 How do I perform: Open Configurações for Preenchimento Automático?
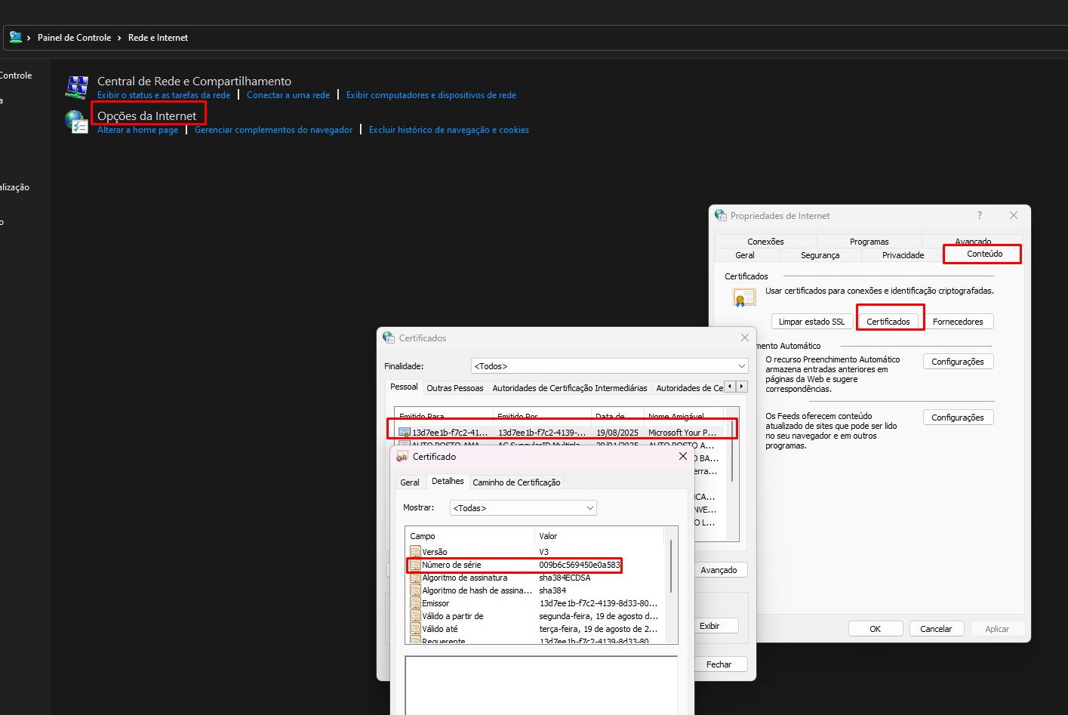pyautogui.click(x=958, y=362)
